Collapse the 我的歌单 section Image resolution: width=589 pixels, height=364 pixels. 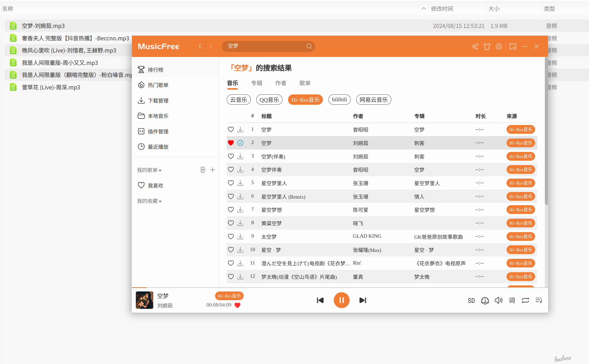tap(149, 170)
